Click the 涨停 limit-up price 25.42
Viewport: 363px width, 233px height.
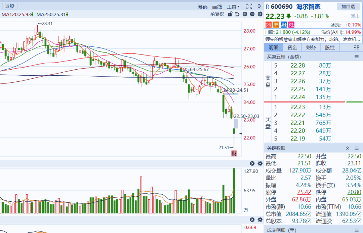coord(304,192)
